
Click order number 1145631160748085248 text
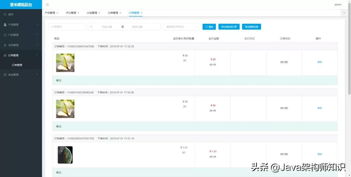(80, 93)
